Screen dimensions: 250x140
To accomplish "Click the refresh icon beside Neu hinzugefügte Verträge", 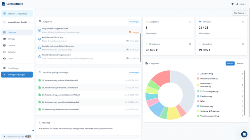I will coord(40,72).
